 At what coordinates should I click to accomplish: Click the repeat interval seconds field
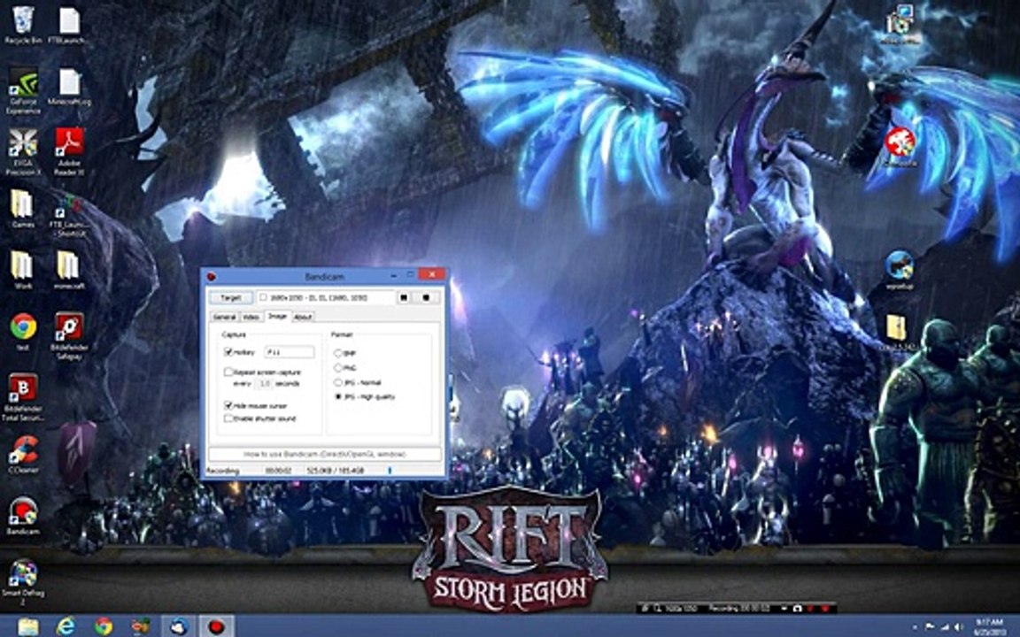pyautogui.click(x=264, y=383)
